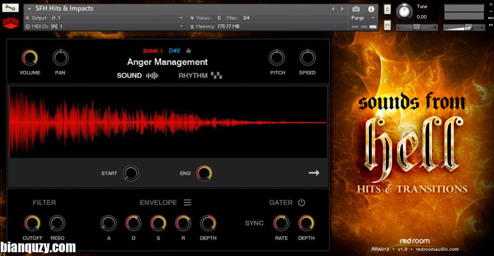The height and width of the screenshot is (256, 494).
Task: Open the snapshot camera view
Action: 356,9
